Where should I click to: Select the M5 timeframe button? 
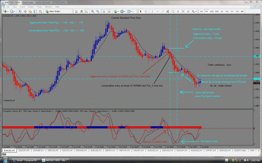tap(207, 11)
